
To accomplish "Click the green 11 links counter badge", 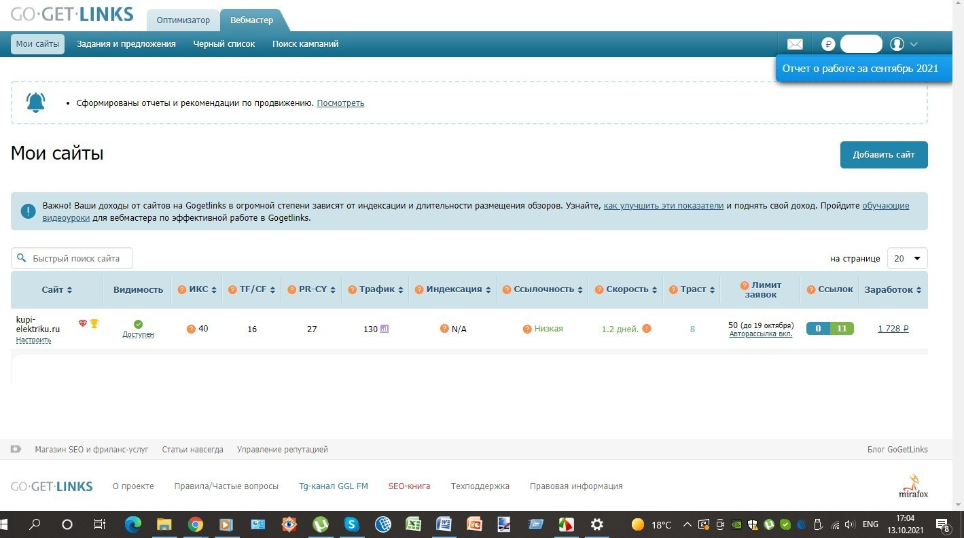I will (842, 329).
